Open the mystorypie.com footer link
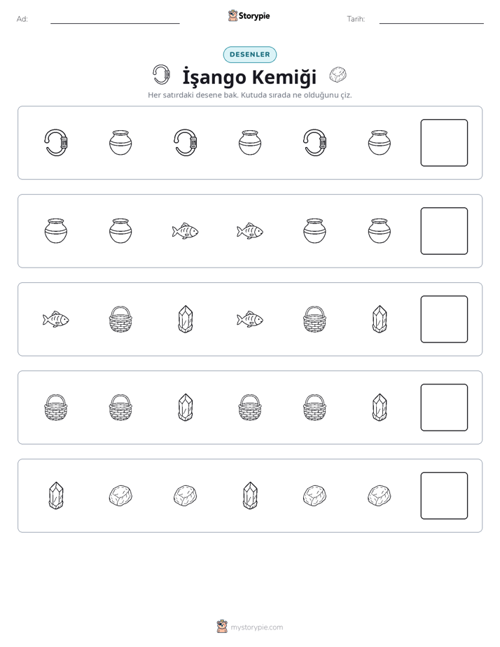This screenshot has height=647, width=500. coord(249,627)
